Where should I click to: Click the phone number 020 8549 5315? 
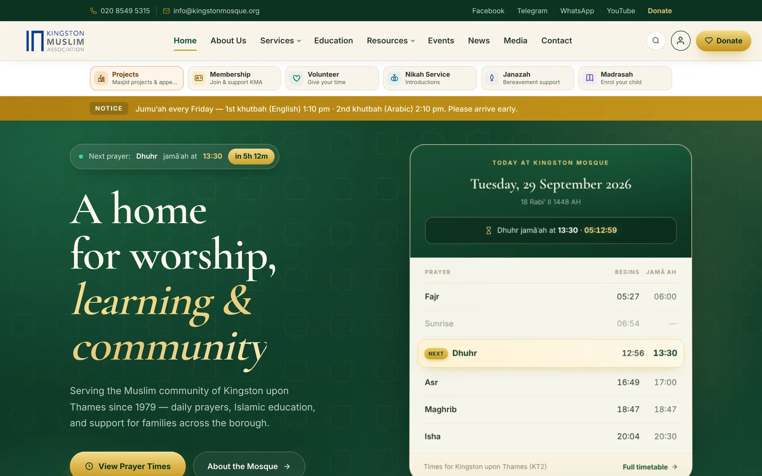pyautogui.click(x=125, y=11)
